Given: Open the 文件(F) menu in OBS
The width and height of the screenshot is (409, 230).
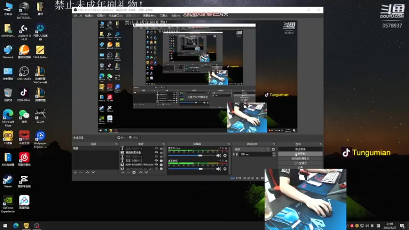Looking at the screenshot, I should (x=78, y=16).
